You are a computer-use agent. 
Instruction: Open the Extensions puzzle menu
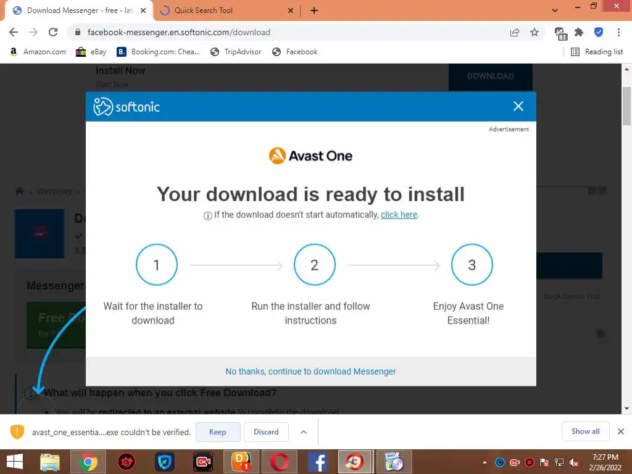579,32
